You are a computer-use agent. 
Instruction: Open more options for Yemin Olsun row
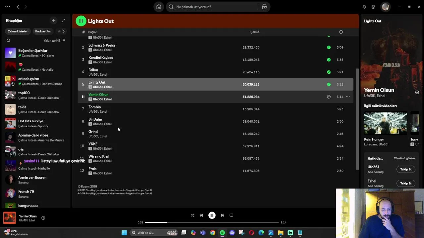(x=348, y=97)
